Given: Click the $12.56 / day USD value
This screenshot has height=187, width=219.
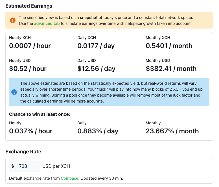Looking at the screenshot, I should [x=96, y=69].
